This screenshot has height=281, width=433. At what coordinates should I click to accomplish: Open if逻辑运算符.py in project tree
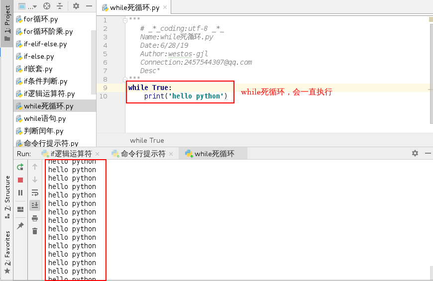point(45,94)
